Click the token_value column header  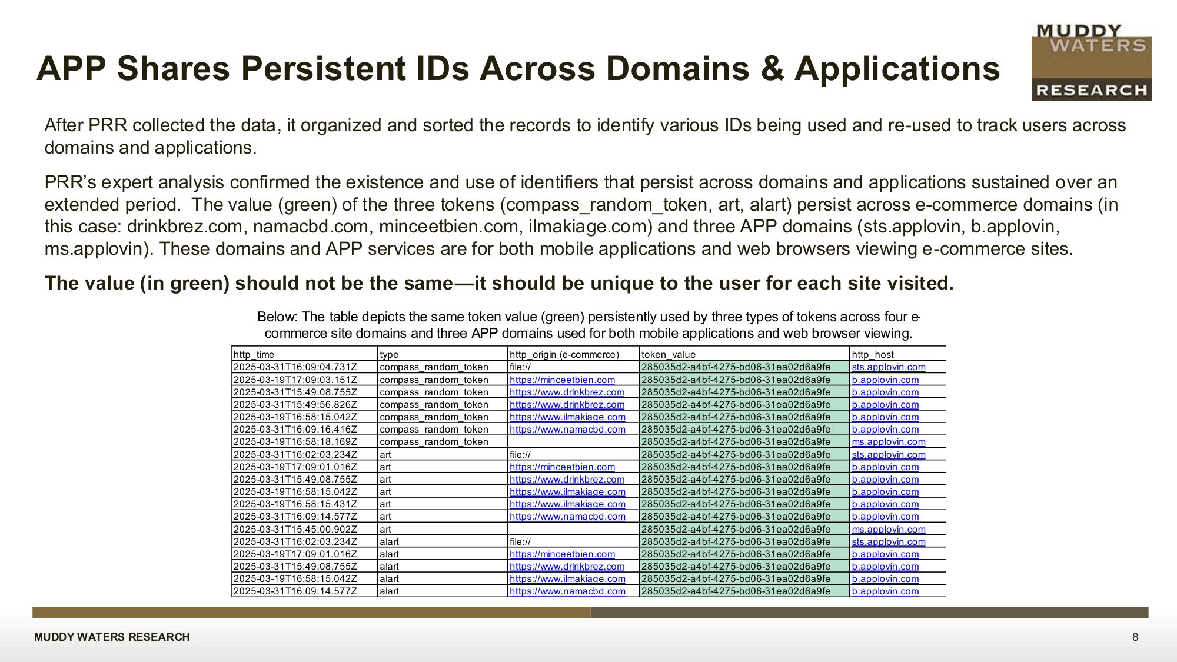coord(668,354)
